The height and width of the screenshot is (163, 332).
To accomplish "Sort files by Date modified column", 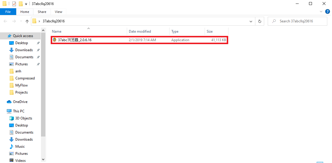I will pos(140,31).
